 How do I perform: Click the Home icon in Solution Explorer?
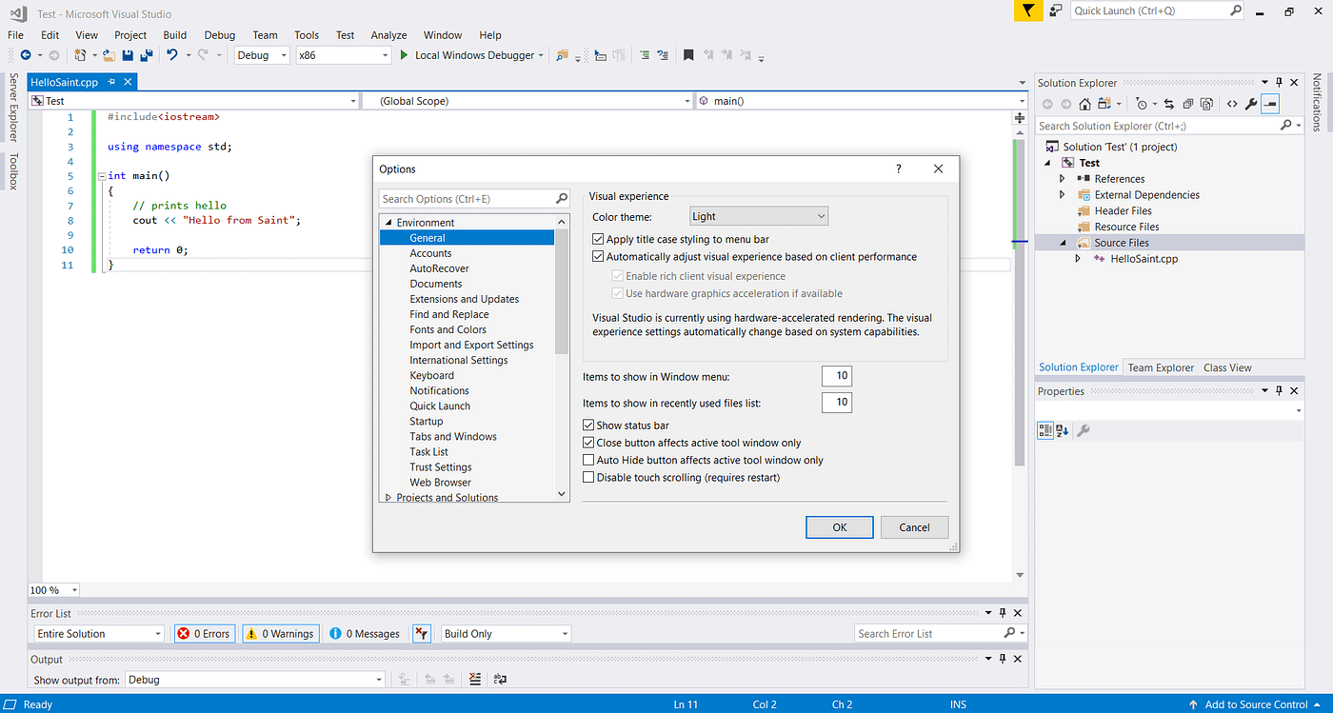(x=1086, y=104)
